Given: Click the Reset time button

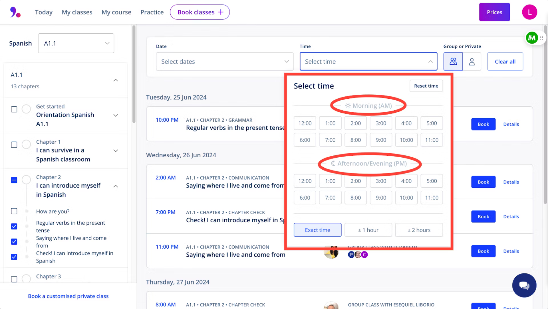Looking at the screenshot, I should [x=426, y=86].
